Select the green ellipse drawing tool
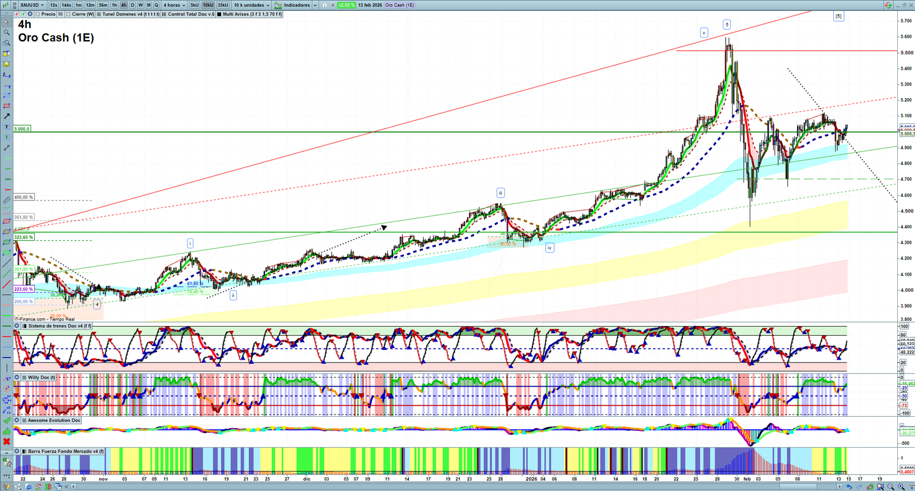915x491 pixels. (6, 242)
